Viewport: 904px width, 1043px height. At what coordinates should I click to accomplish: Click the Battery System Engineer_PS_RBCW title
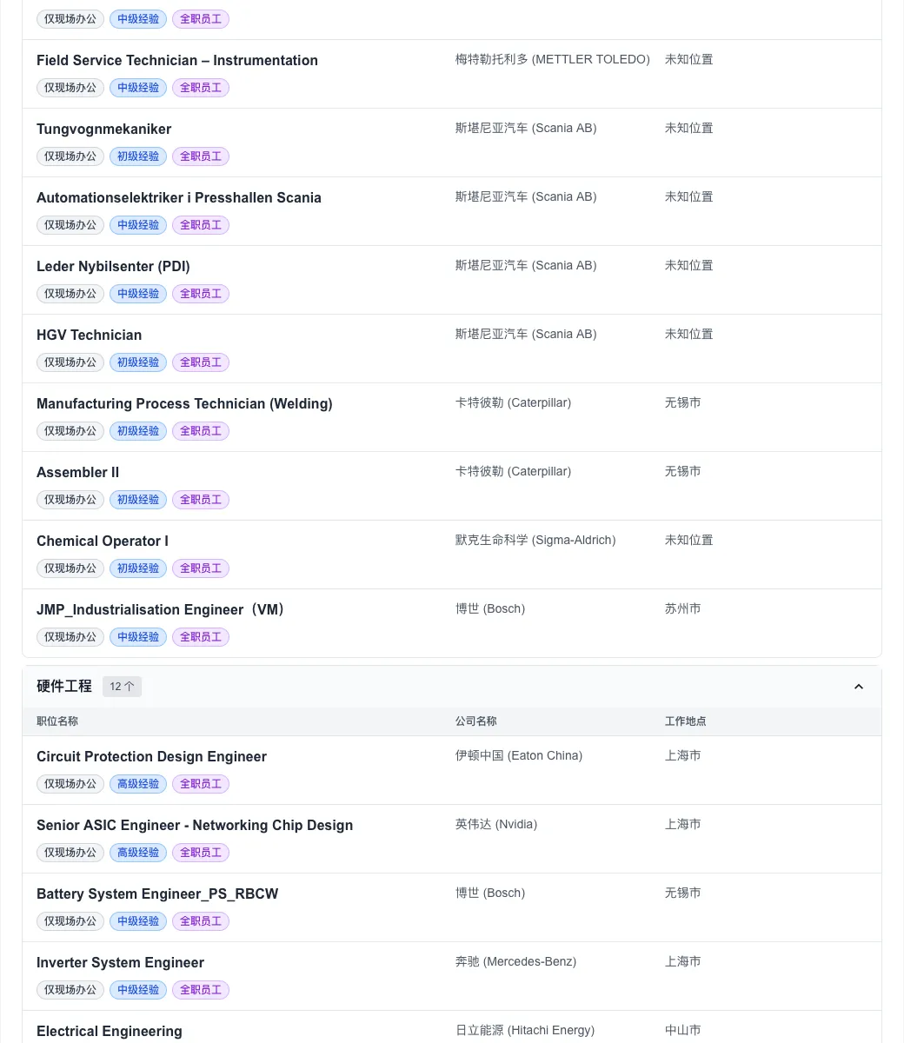[157, 894]
